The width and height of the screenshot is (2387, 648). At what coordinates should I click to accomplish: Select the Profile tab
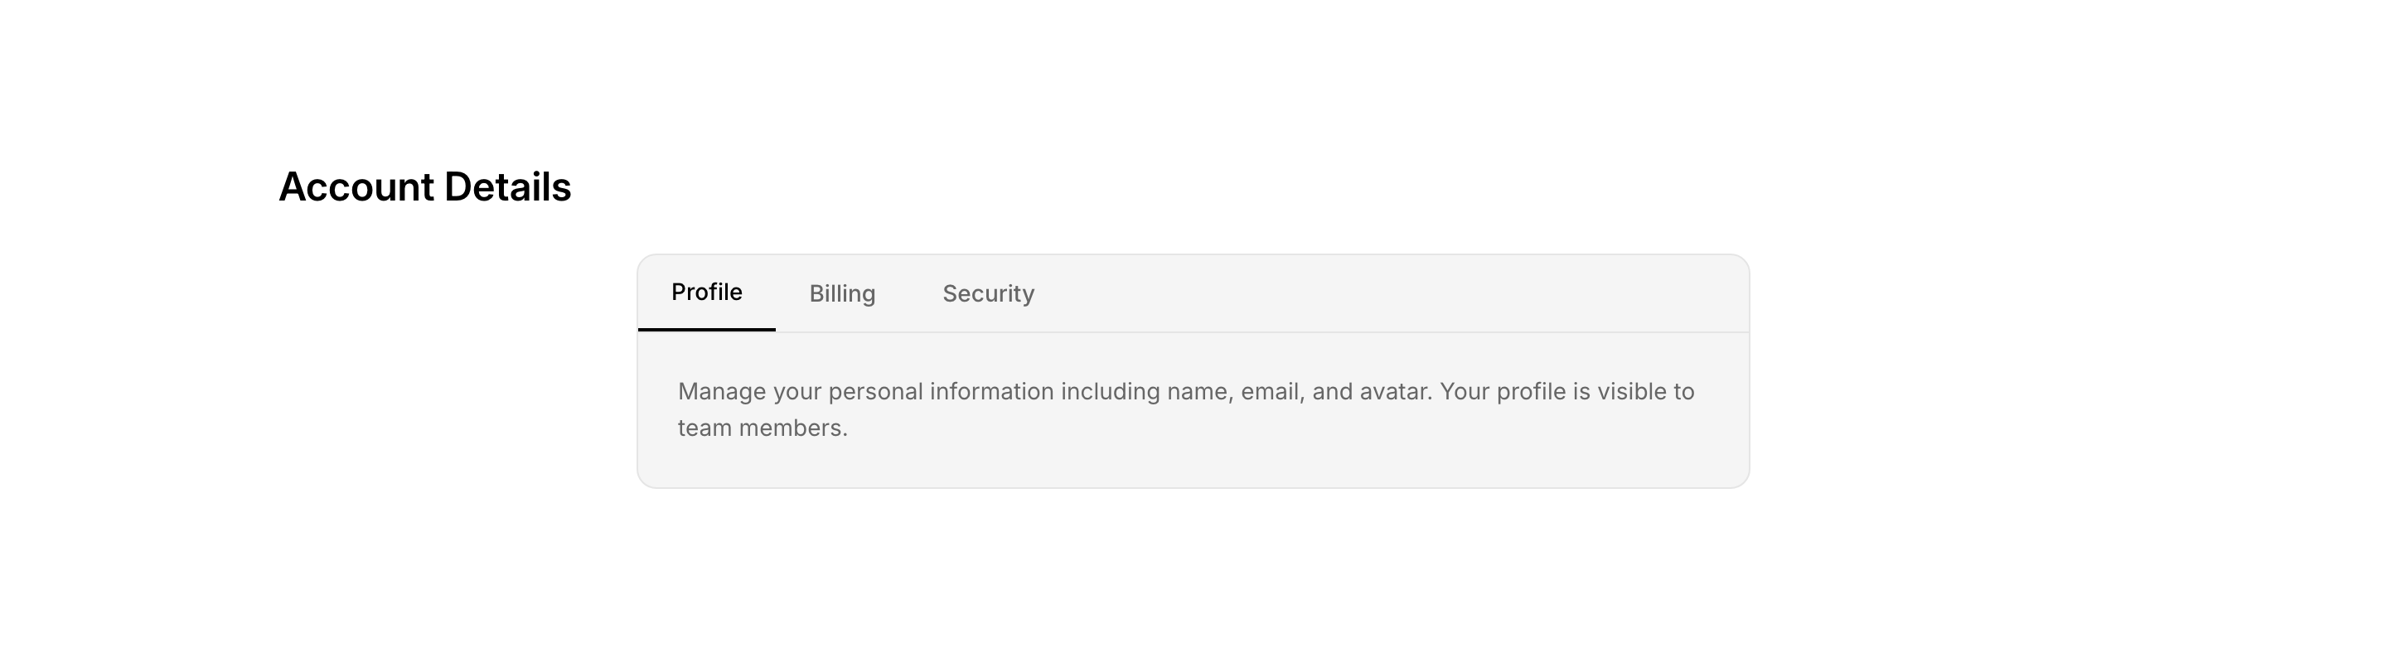706,293
